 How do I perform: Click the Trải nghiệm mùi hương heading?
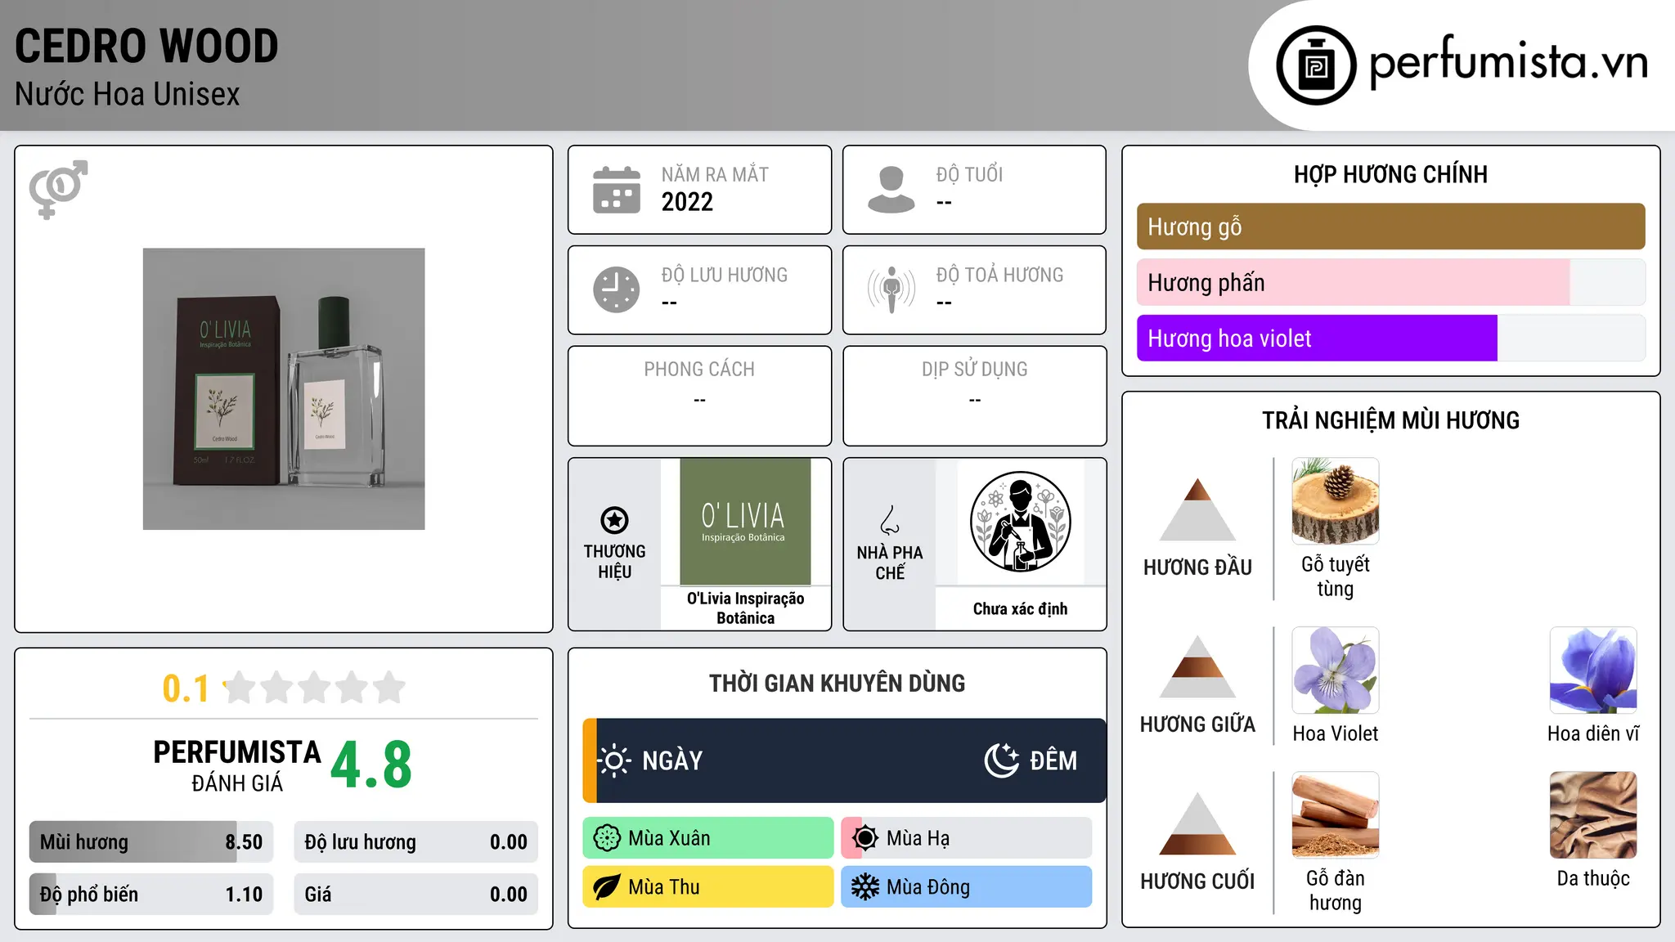[1391, 420]
